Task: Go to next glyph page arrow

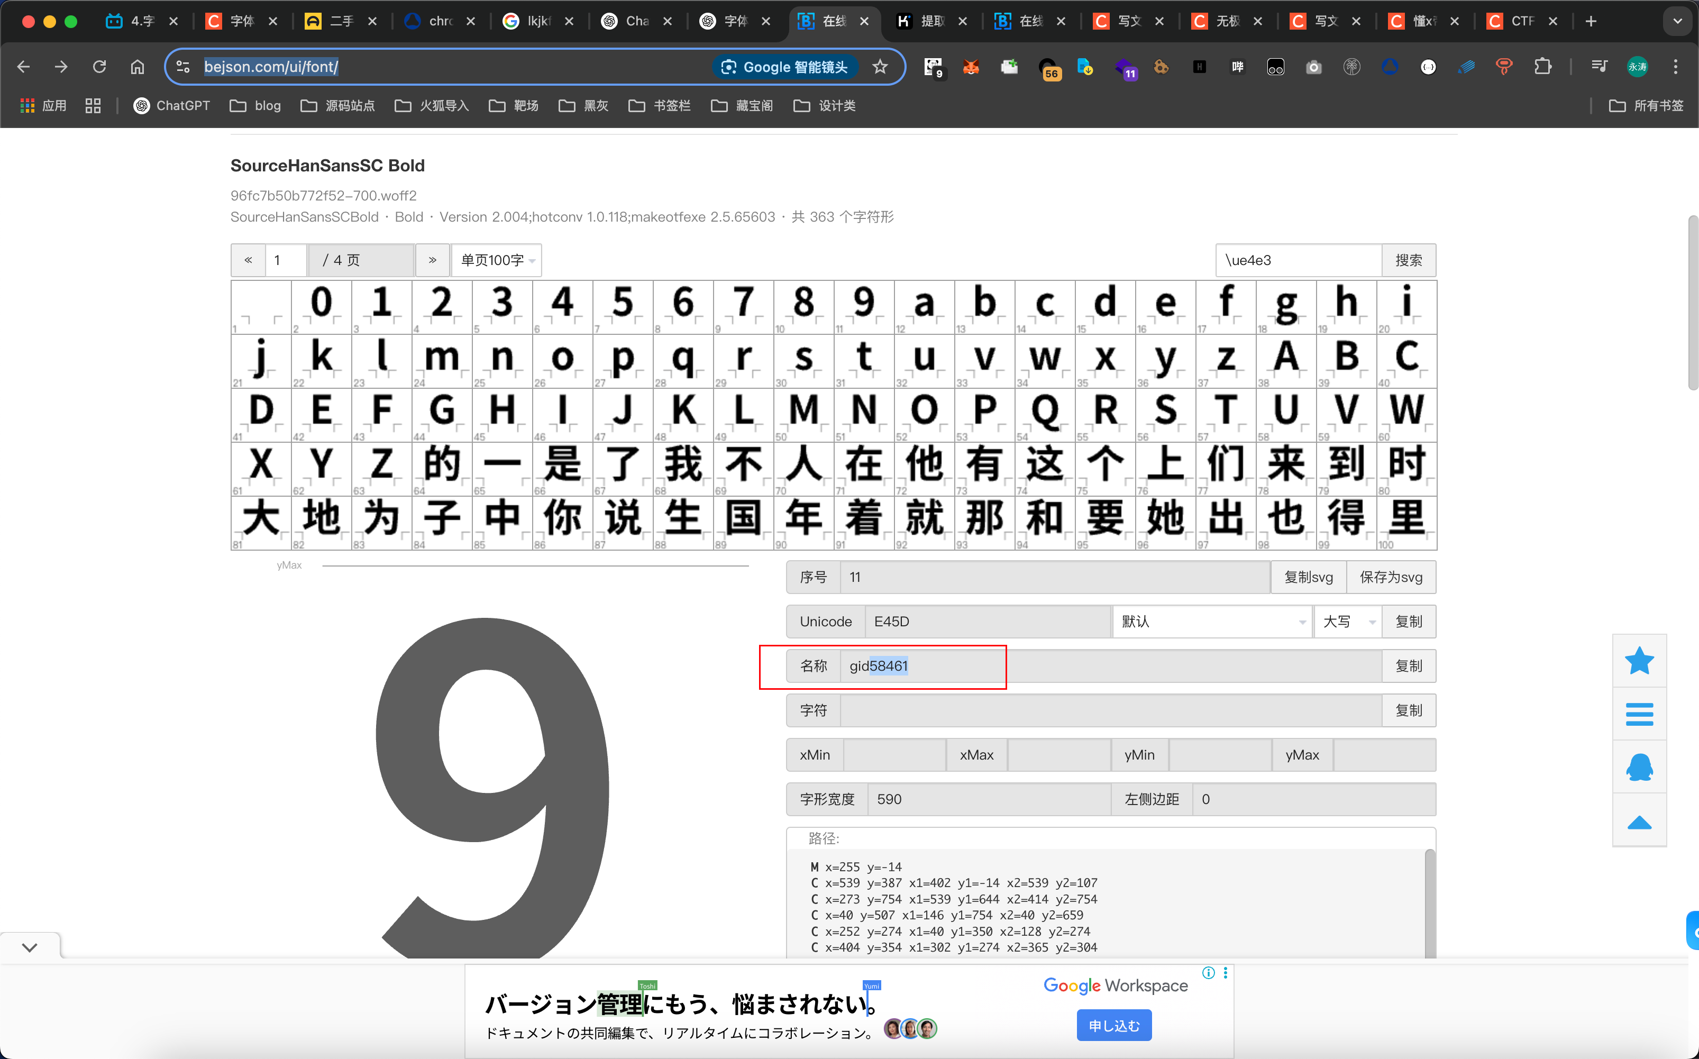Action: pos(432,261)
